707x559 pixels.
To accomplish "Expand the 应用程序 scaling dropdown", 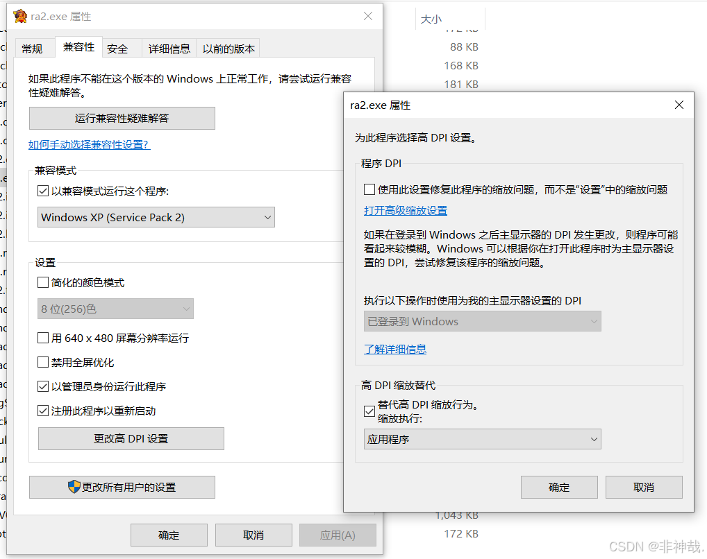I will [483, 439].
